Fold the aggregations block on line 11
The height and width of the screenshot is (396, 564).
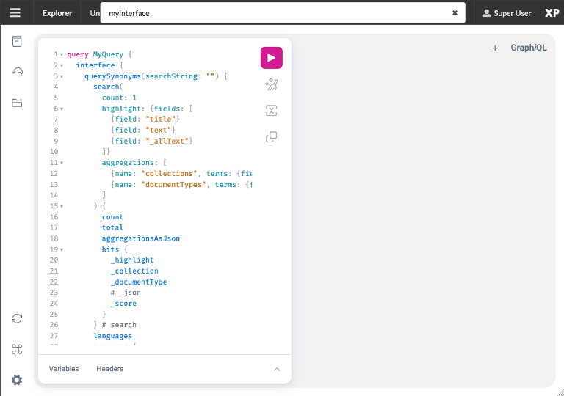point(62,163)
